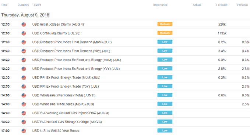
Task: Click the 17:00 time of the bond sale
Action: [5, 131]
